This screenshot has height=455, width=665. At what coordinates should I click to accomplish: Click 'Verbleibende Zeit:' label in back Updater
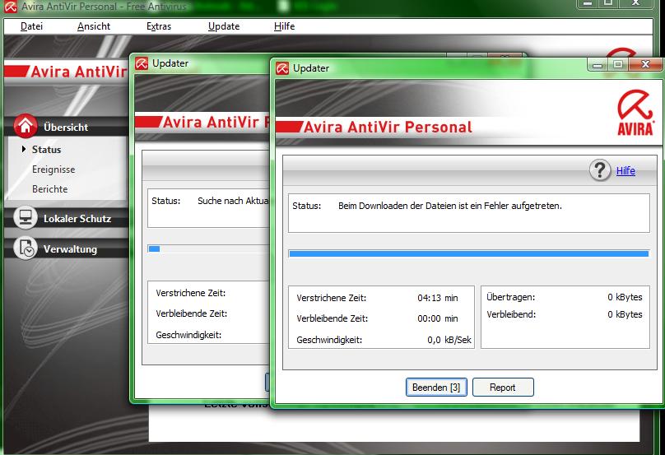point(191,313)
